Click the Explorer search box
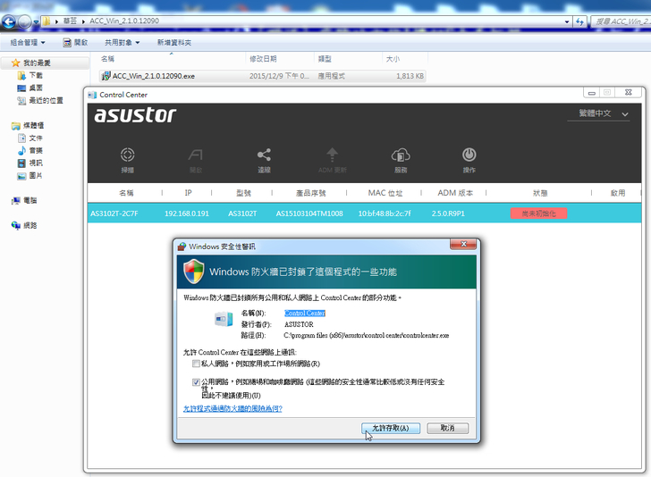The image size is (651, 477). 620,21
